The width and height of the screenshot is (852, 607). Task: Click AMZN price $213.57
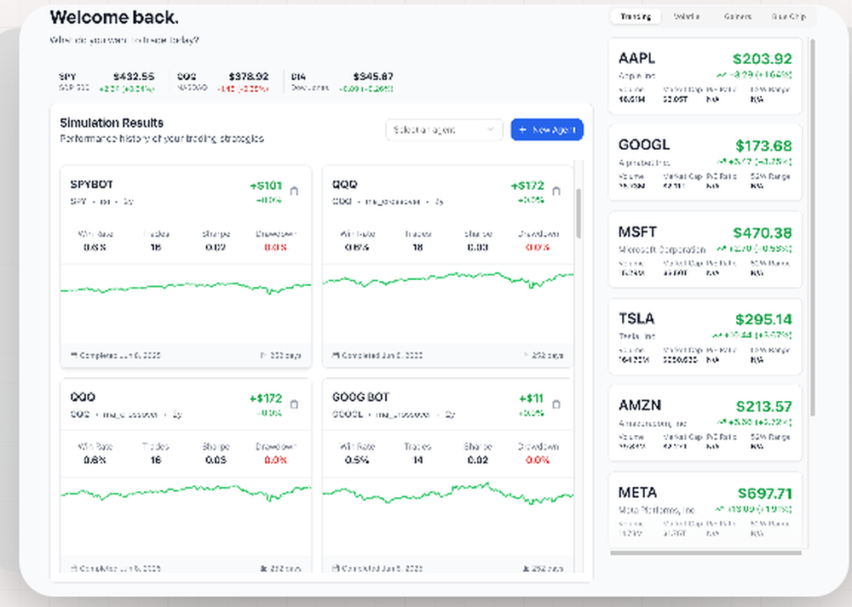(x=763, y=406)
